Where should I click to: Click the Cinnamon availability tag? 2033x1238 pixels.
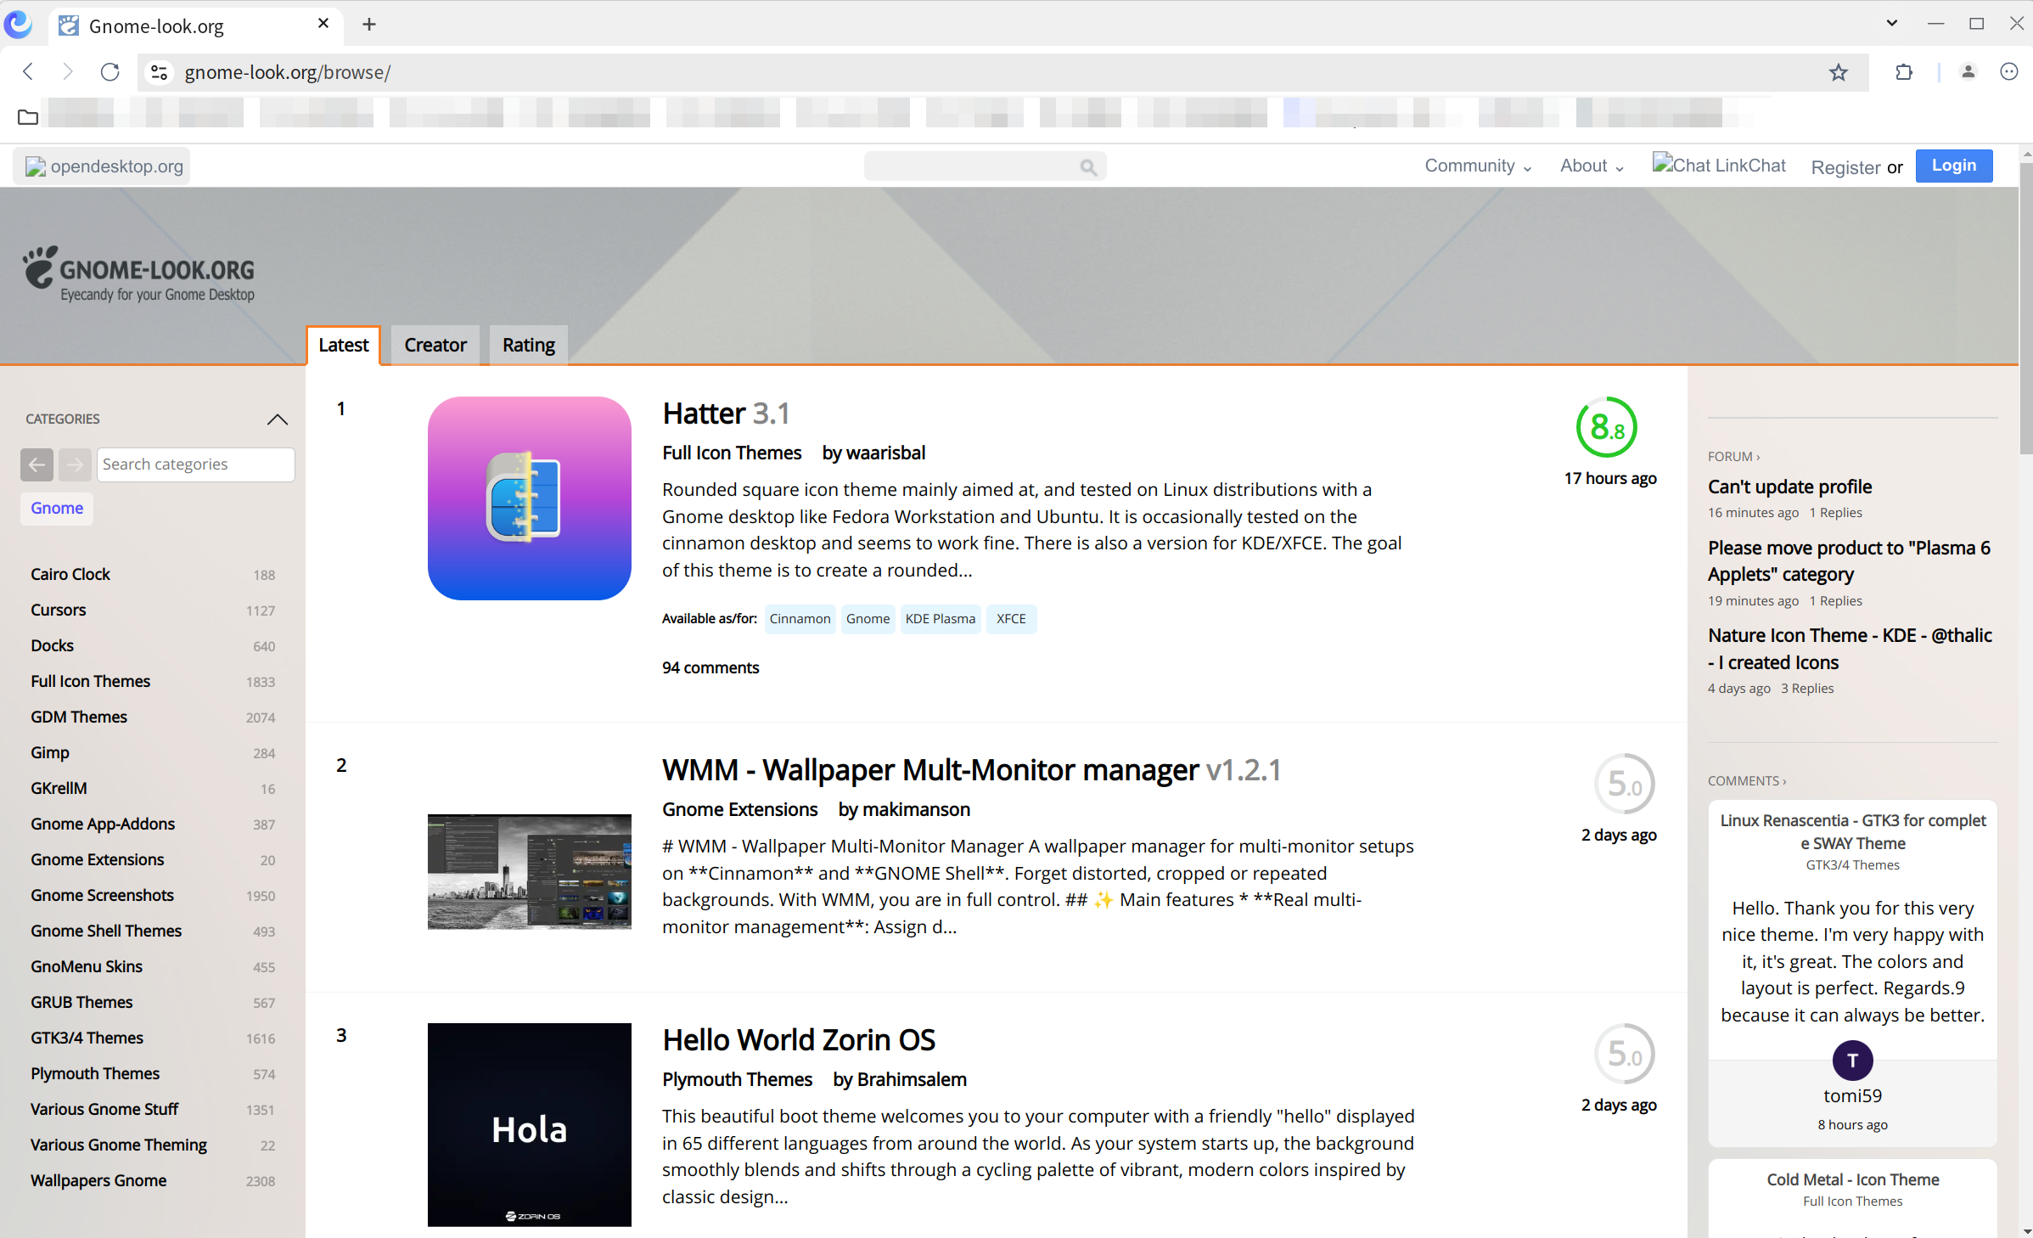800,619
